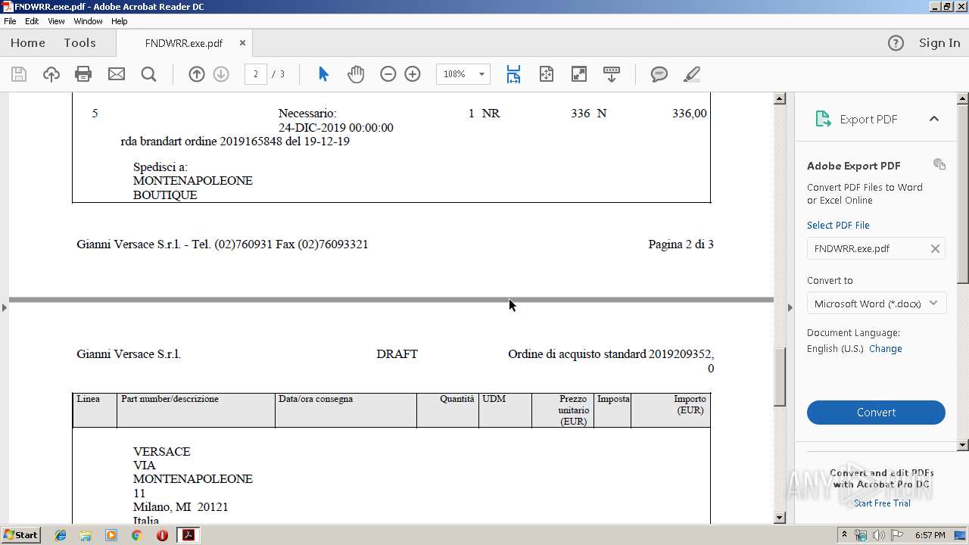The image size is (969, 545).
Task: Click the read mode download-style icon
Action: click(611, 74)
